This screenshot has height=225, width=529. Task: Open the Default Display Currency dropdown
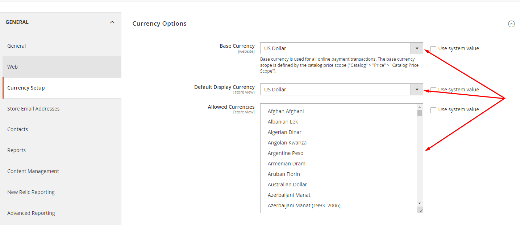click(417, 89)
